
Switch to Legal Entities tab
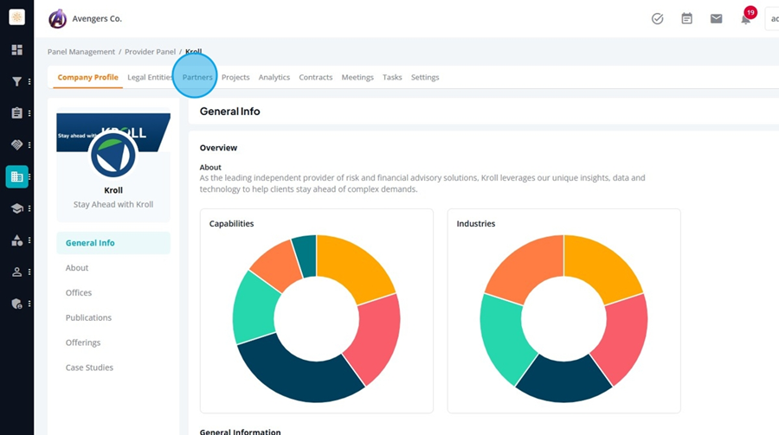pyautogui.click(x=150, y=78)
